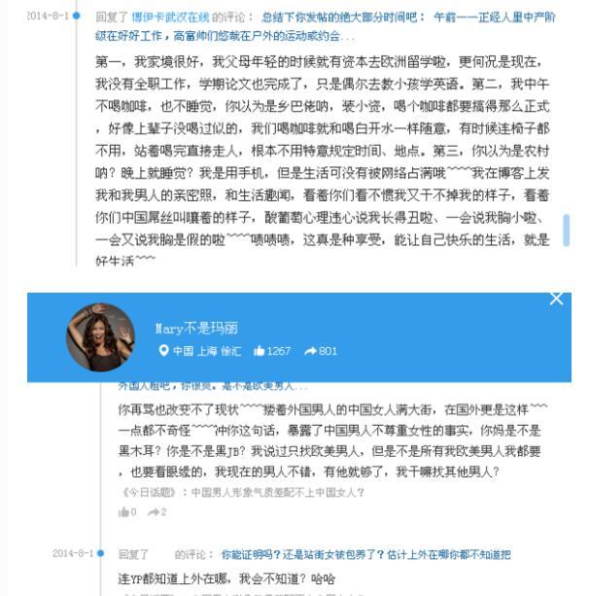The image size is (590, 596).
Task: Click the share arrow icon beside 801
Action: 310,351
